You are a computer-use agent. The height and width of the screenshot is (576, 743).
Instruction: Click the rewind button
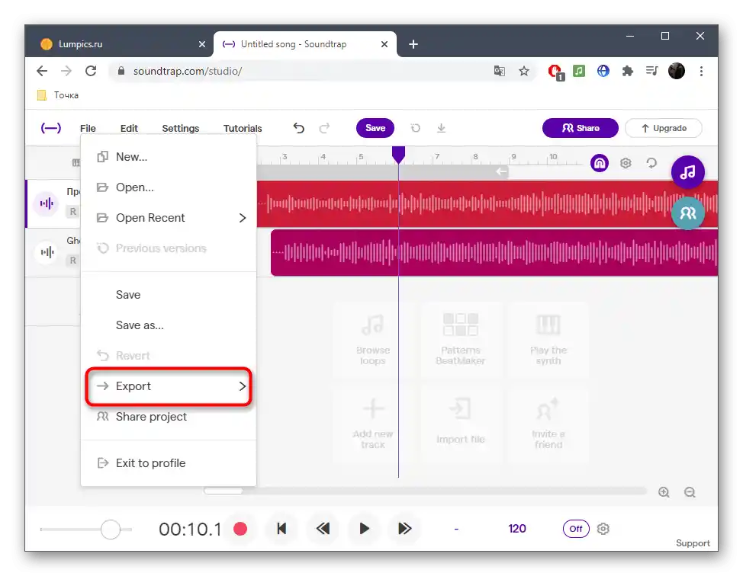[x=323, y=529]
